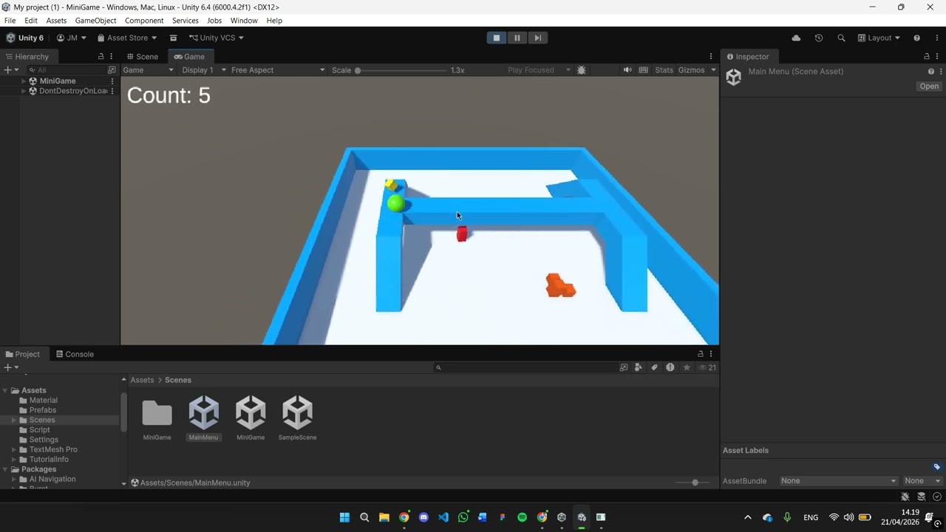Stop play mode with the stop button

(x=497, y=38)
